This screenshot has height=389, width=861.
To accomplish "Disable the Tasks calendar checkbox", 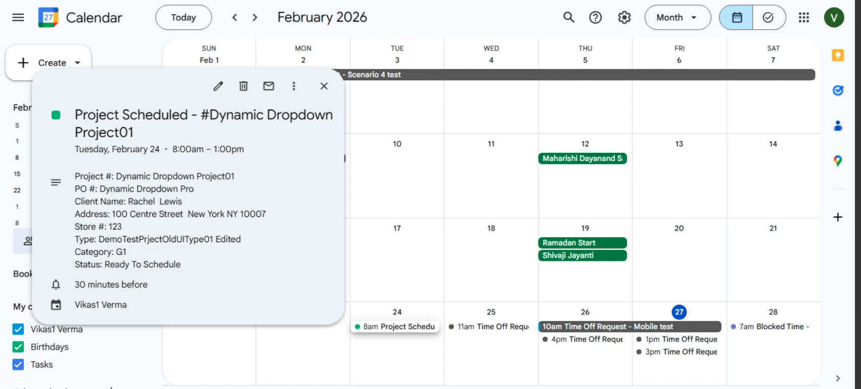I will click(18, 365).
